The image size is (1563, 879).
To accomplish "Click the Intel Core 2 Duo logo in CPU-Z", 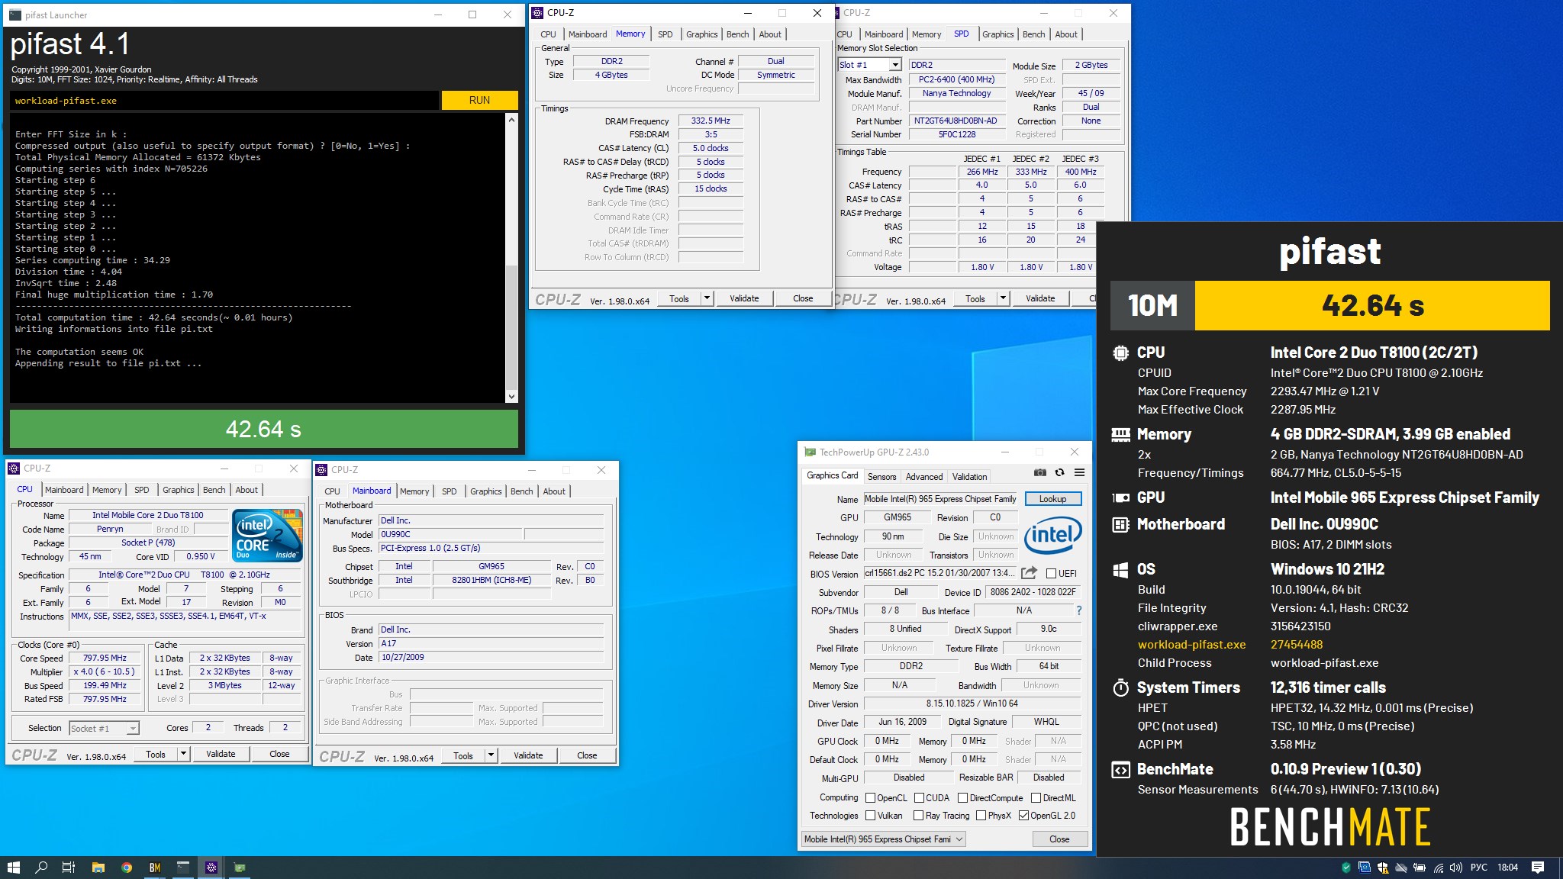I will pos(267,535).
